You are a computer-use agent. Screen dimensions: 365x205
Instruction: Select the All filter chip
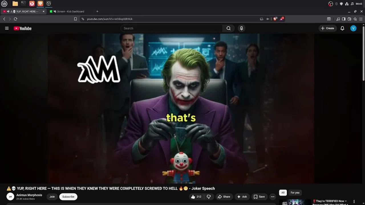283,192
